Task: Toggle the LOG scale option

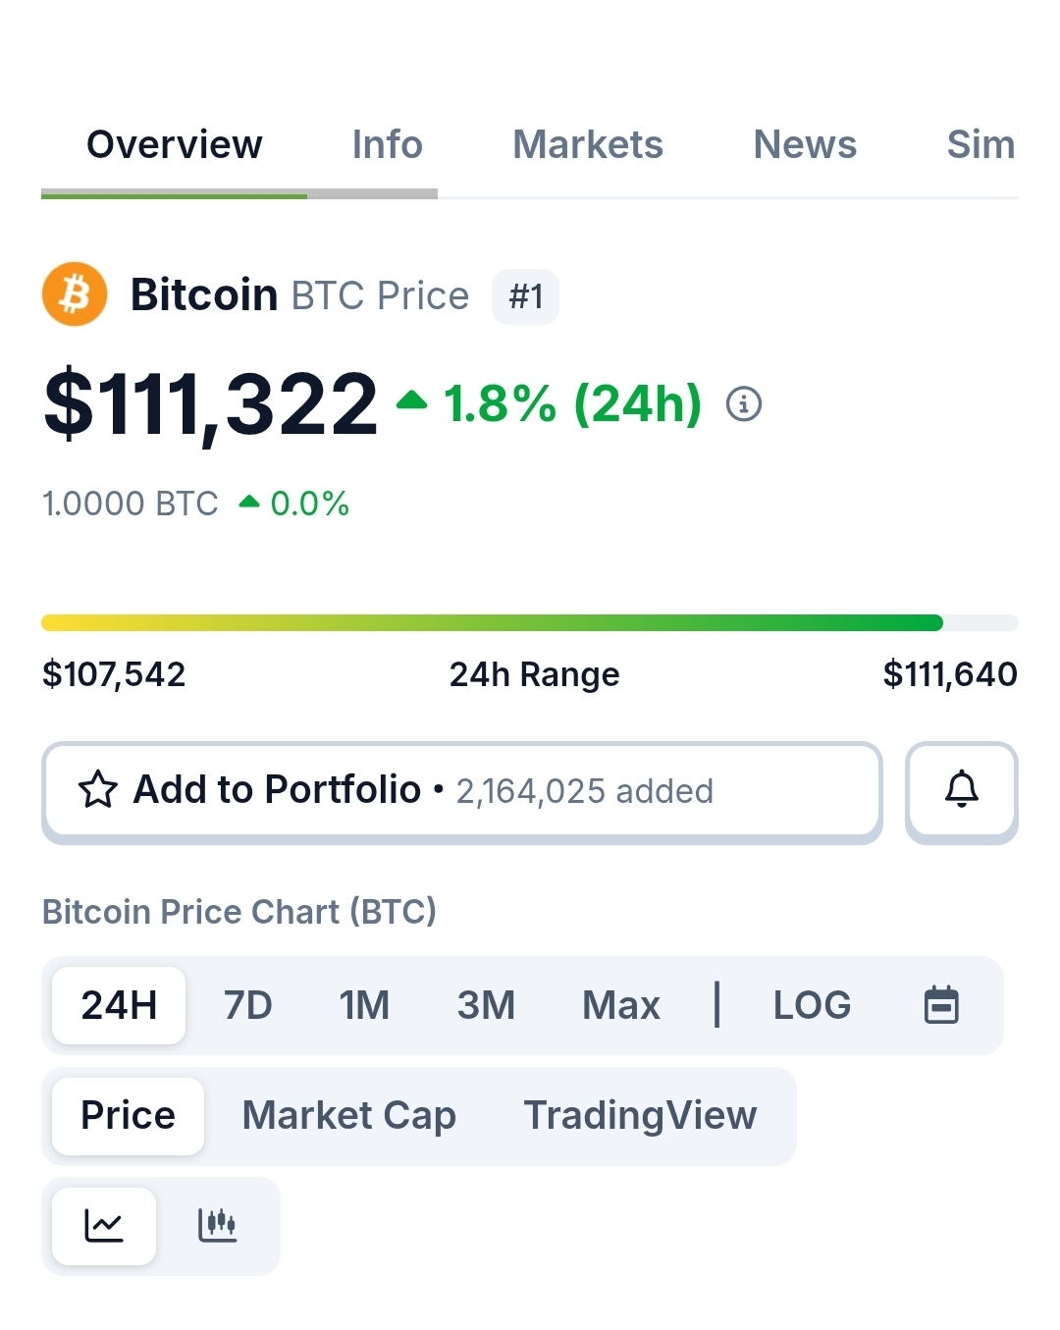Action: click(812, 1005)
